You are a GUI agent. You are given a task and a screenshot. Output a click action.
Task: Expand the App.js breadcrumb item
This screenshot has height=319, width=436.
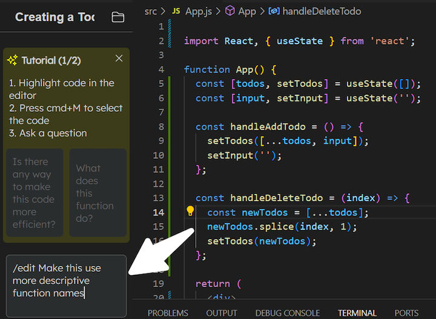(x=199, y=11)
